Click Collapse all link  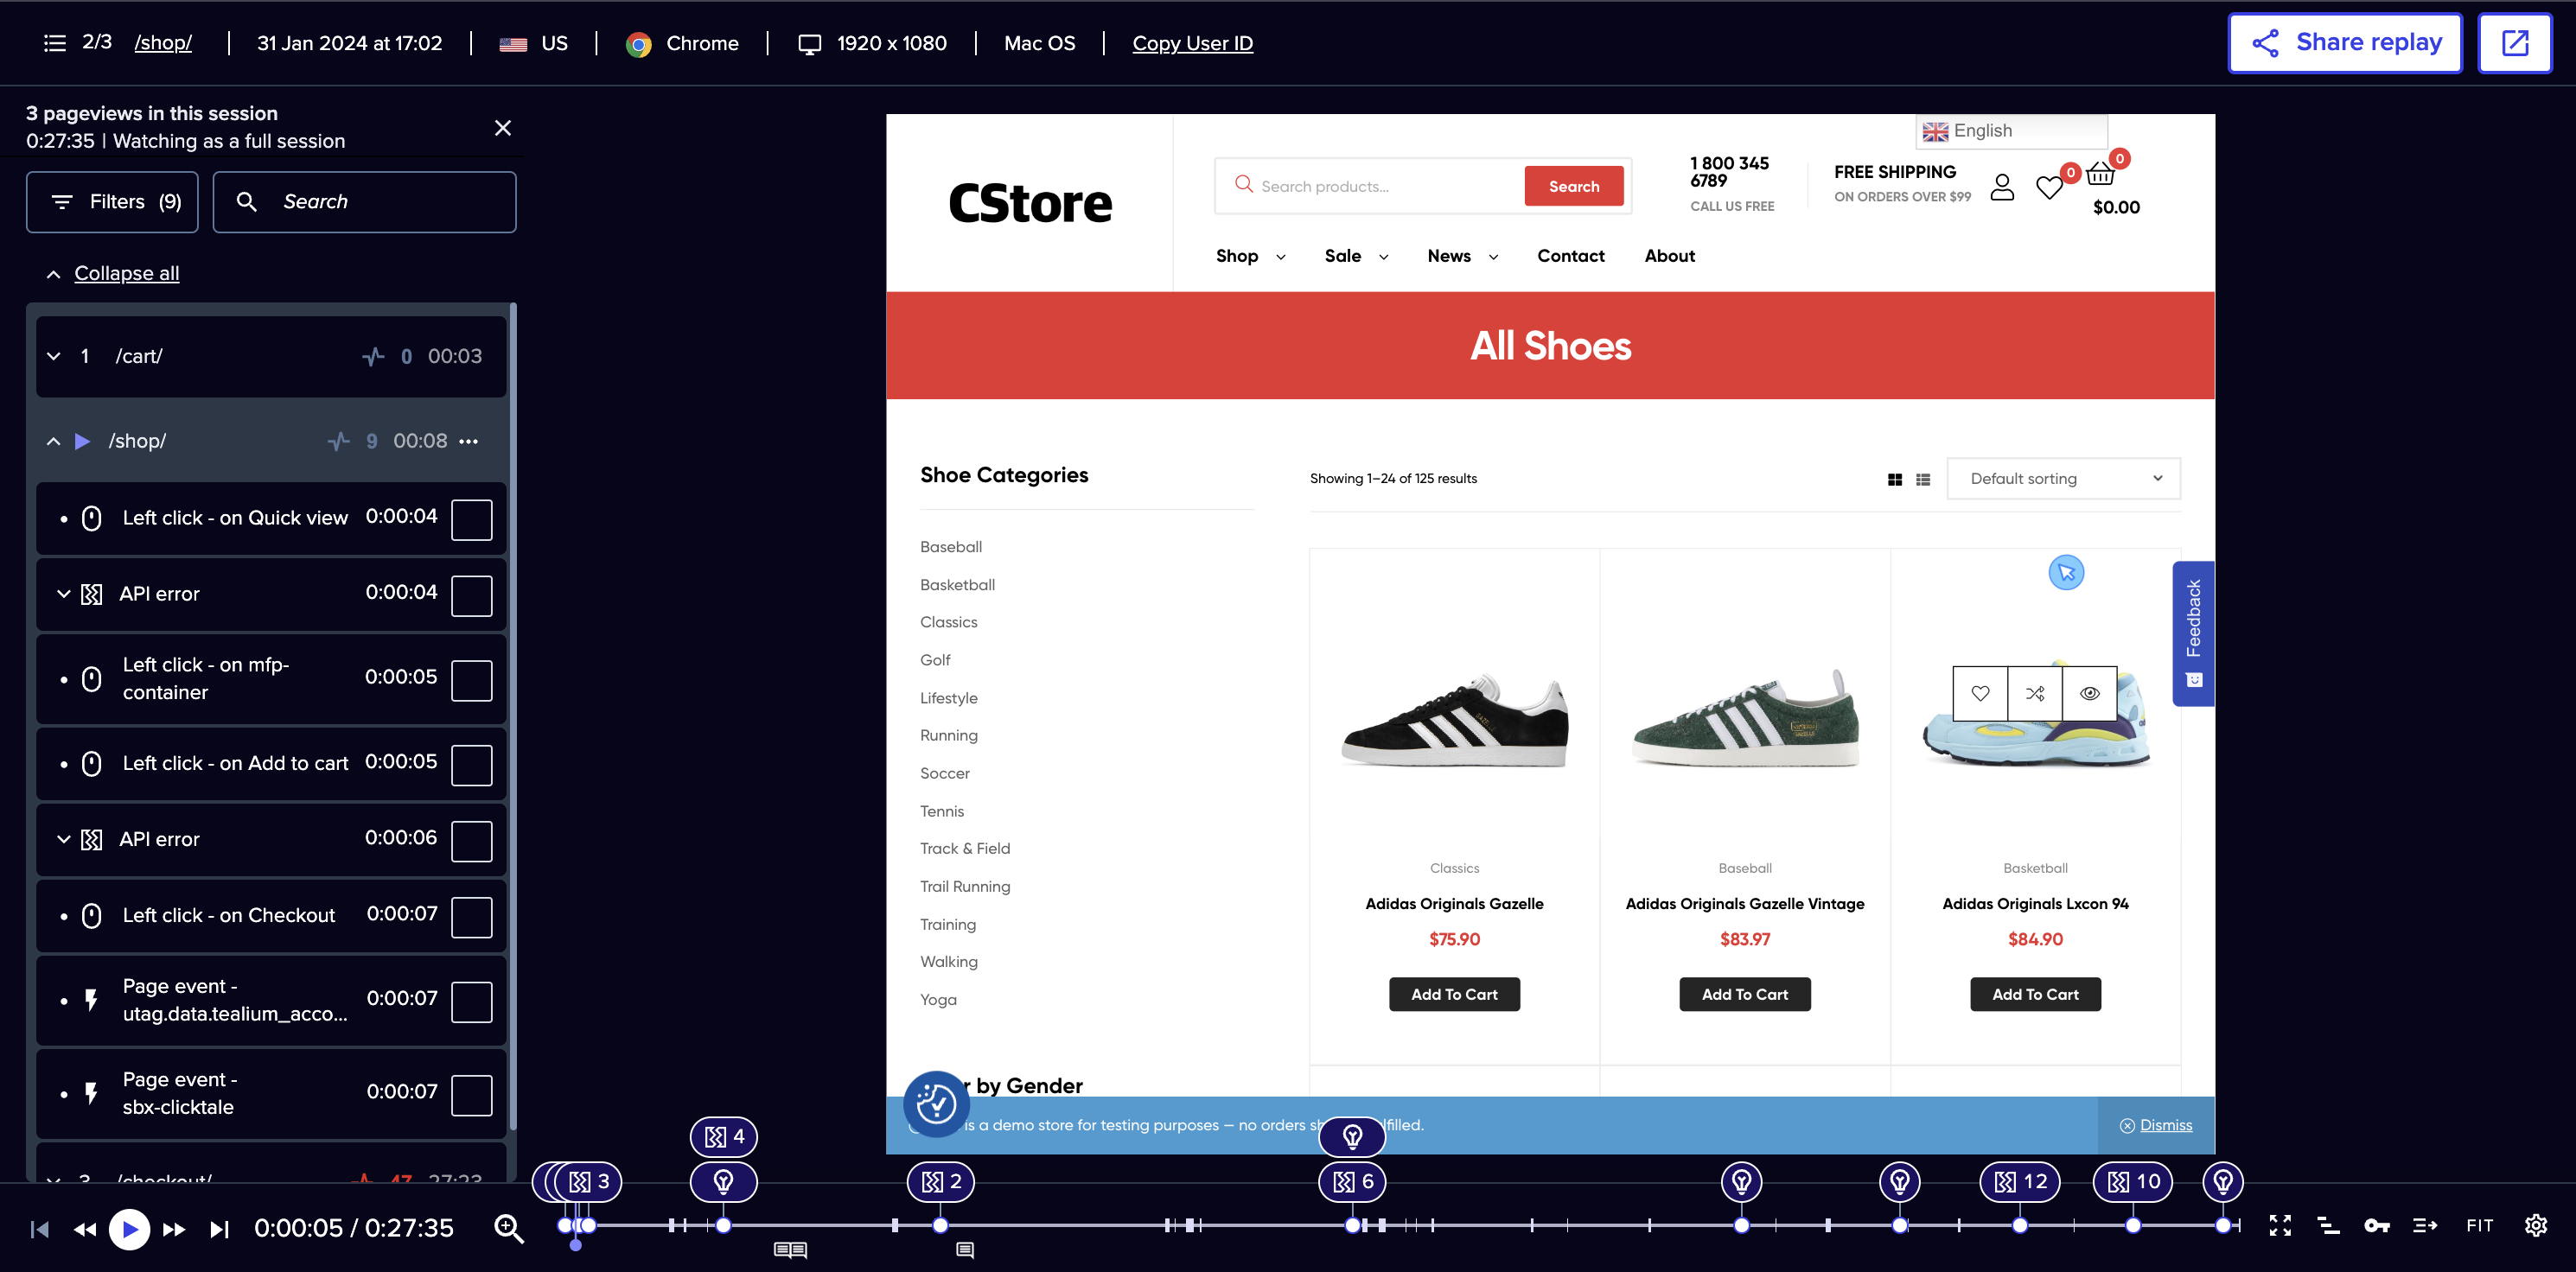pyautogui.click(x=126, y=273)
